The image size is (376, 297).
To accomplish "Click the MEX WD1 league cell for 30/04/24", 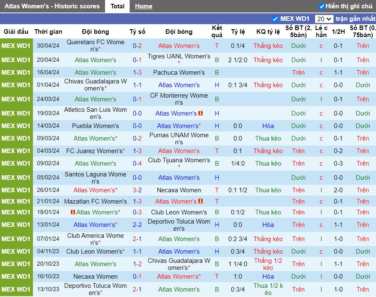I will click(x=16, y=45).
